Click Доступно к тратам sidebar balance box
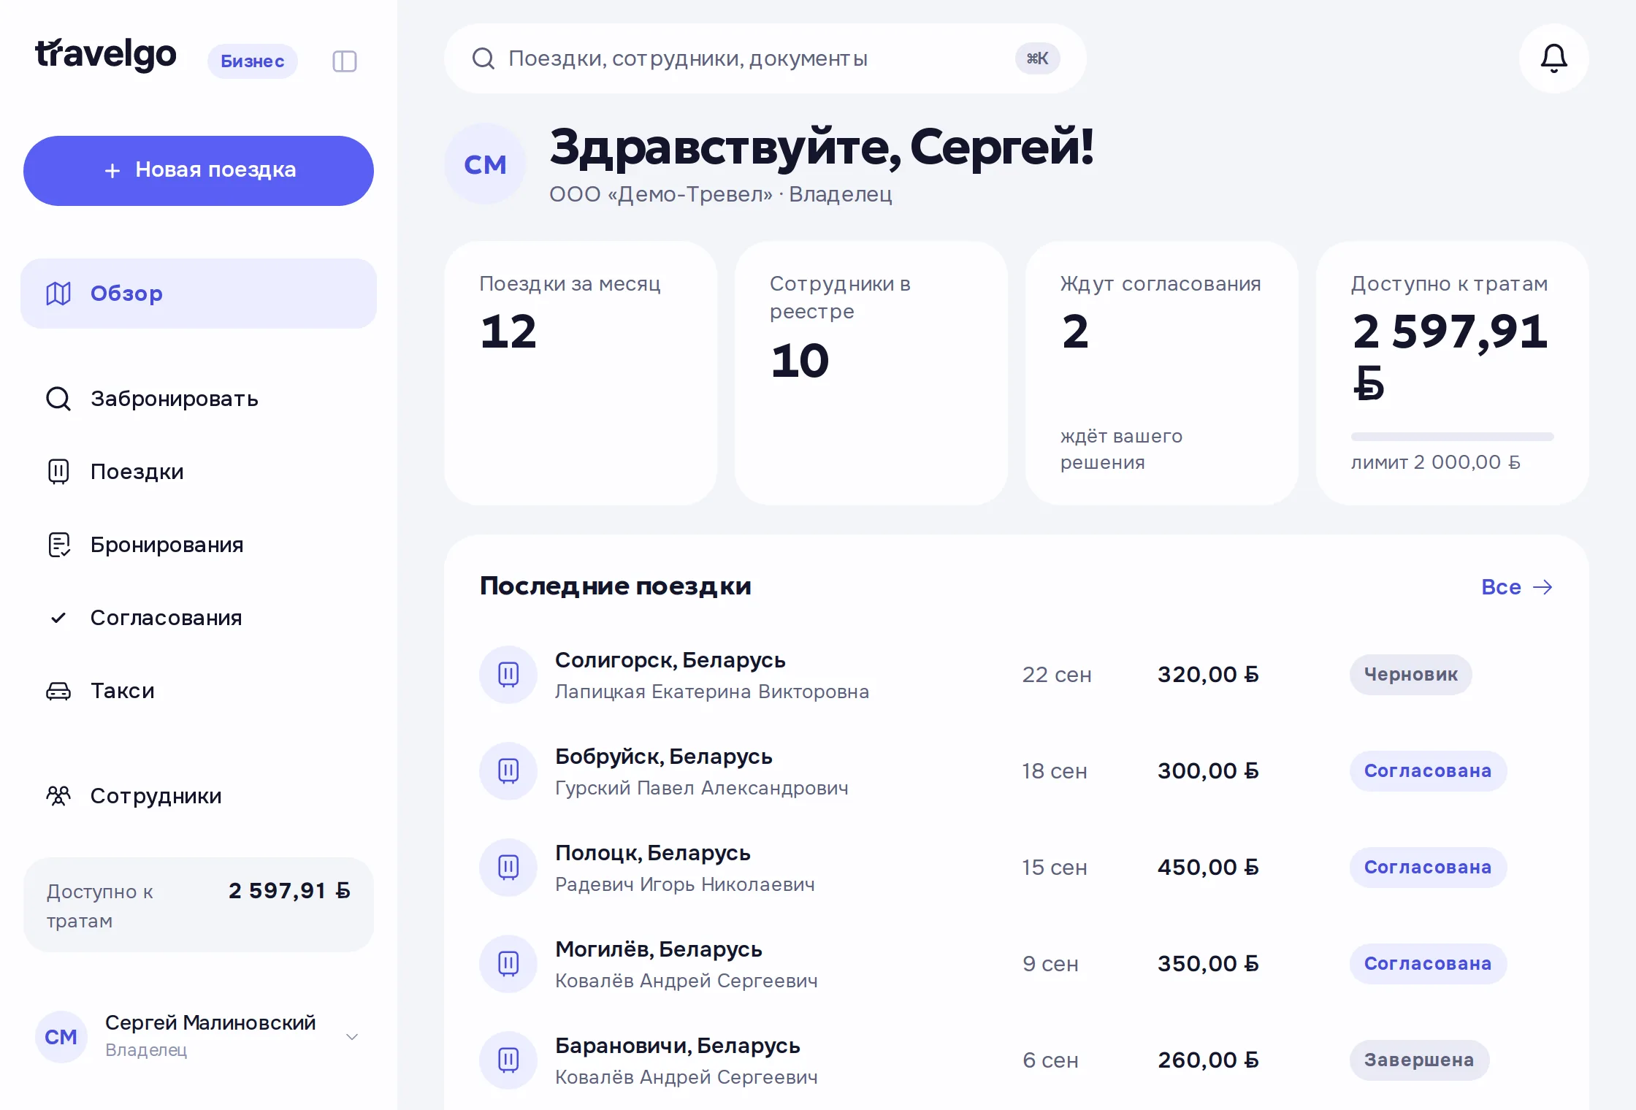 coord(199,905)
